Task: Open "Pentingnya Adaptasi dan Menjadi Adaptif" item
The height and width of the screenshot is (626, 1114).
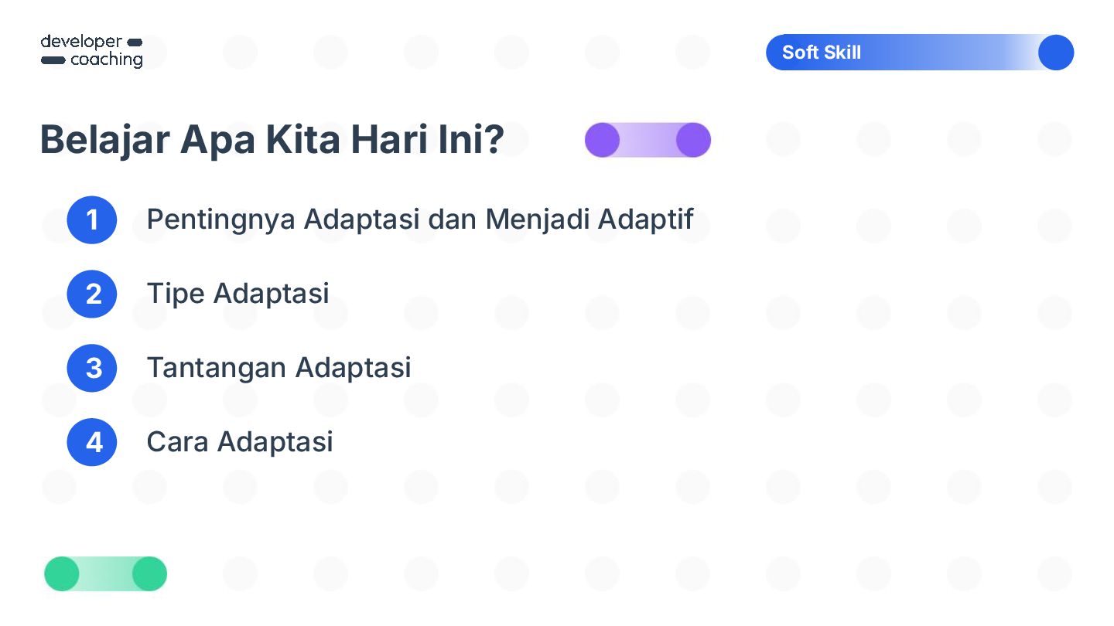Action: pos(419,219)
